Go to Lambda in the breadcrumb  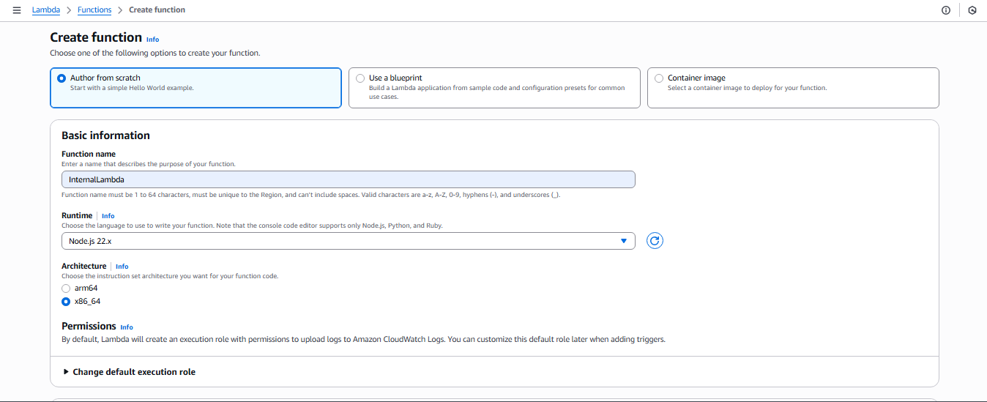[x=46, y=10]
